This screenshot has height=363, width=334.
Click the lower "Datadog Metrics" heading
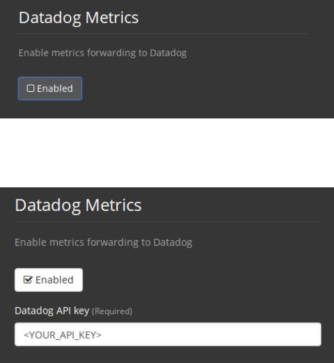click(x=78, y=204)
